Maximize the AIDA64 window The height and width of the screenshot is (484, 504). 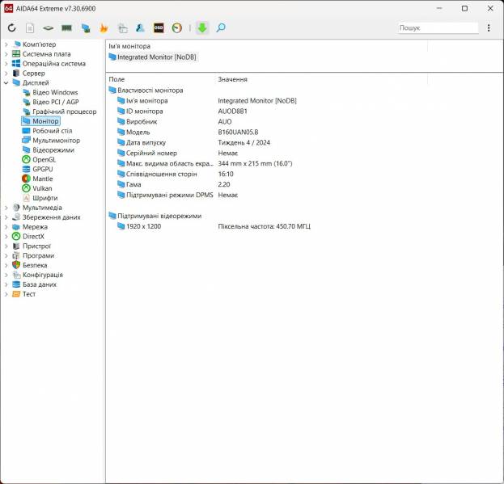click(464, 8)
